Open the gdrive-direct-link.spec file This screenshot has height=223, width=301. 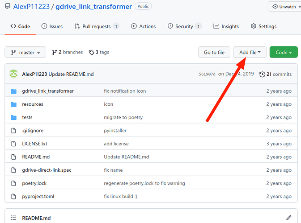click(x=47, y=170)
